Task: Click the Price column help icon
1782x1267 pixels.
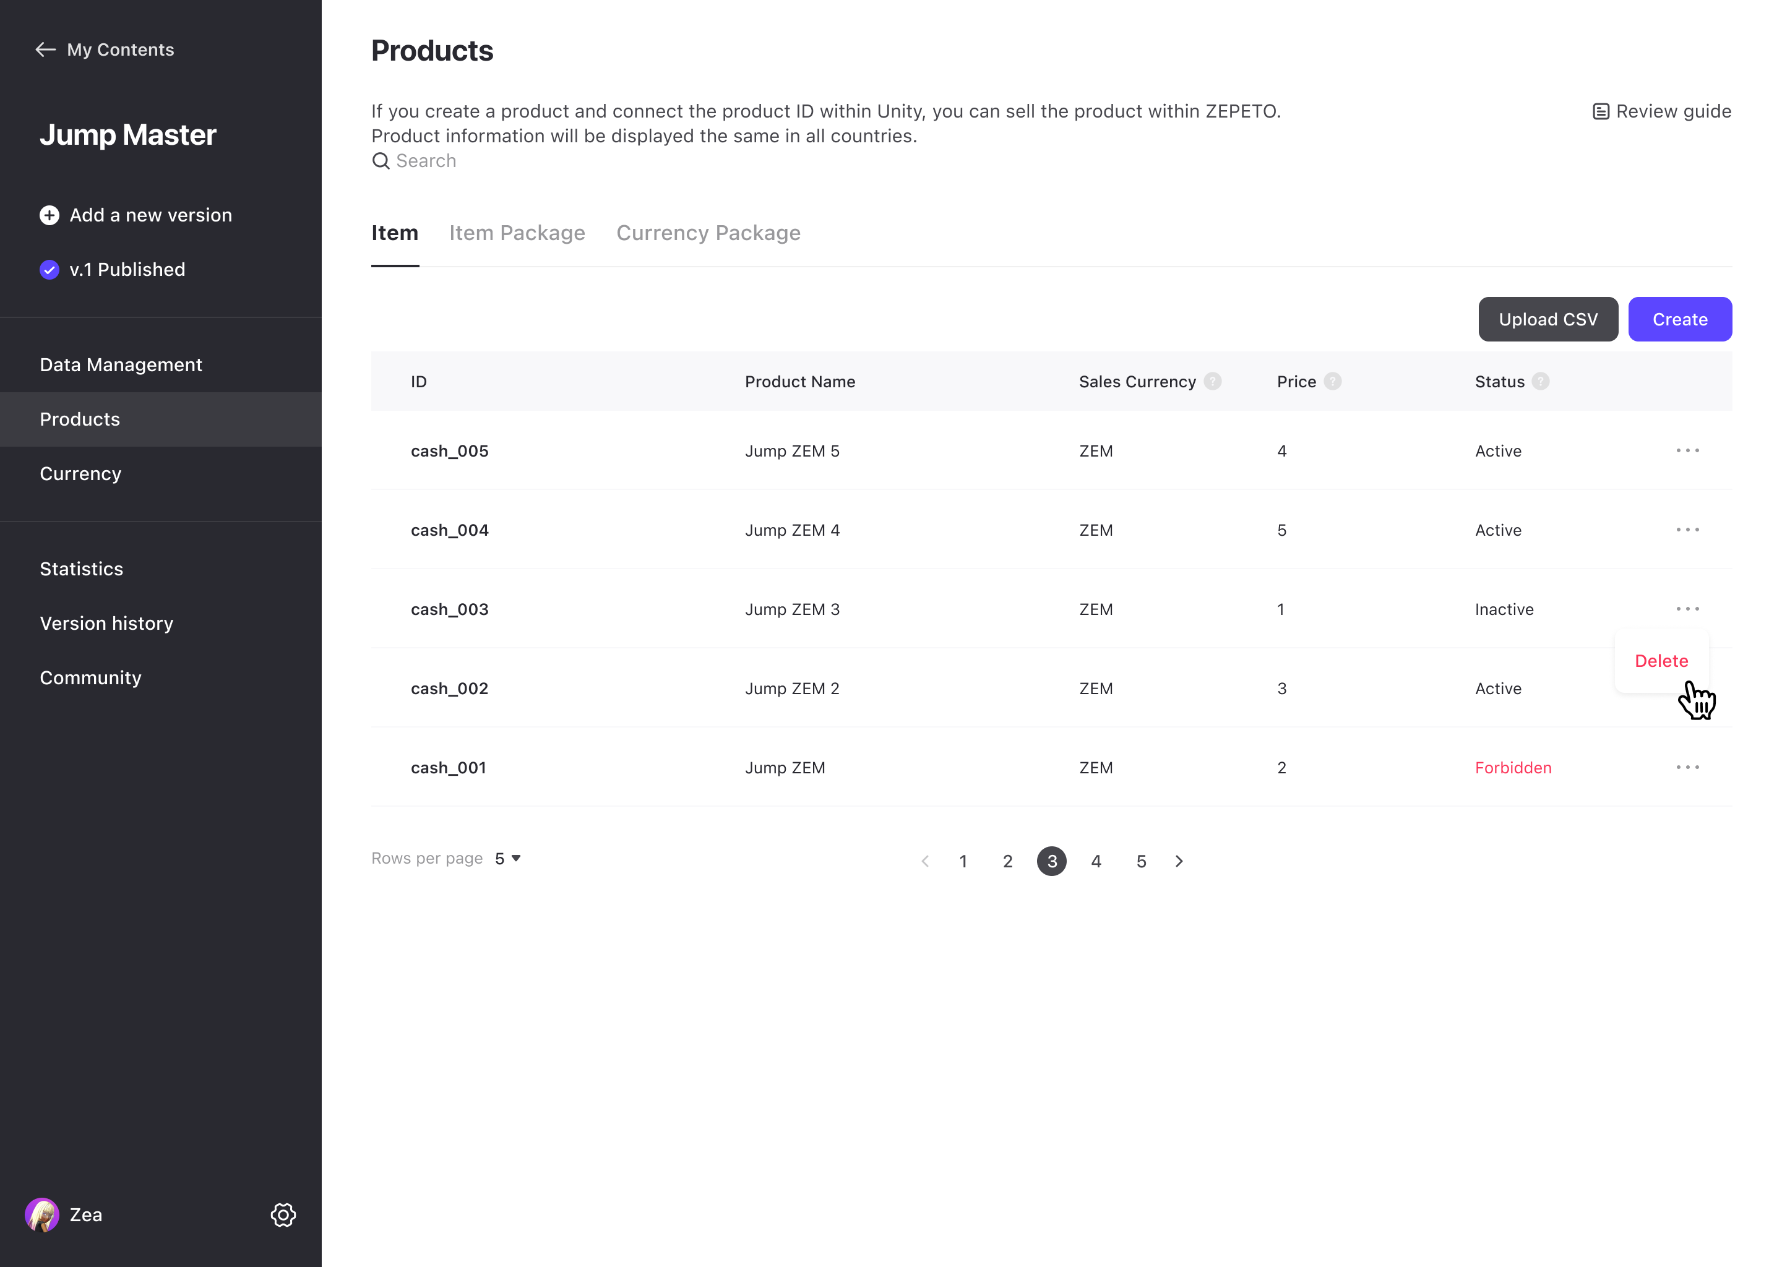Action: 1333,382
